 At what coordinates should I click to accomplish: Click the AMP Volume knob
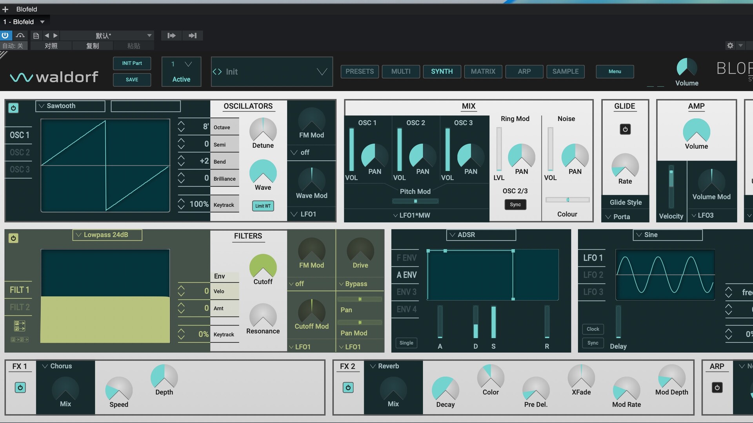(697, 131)
